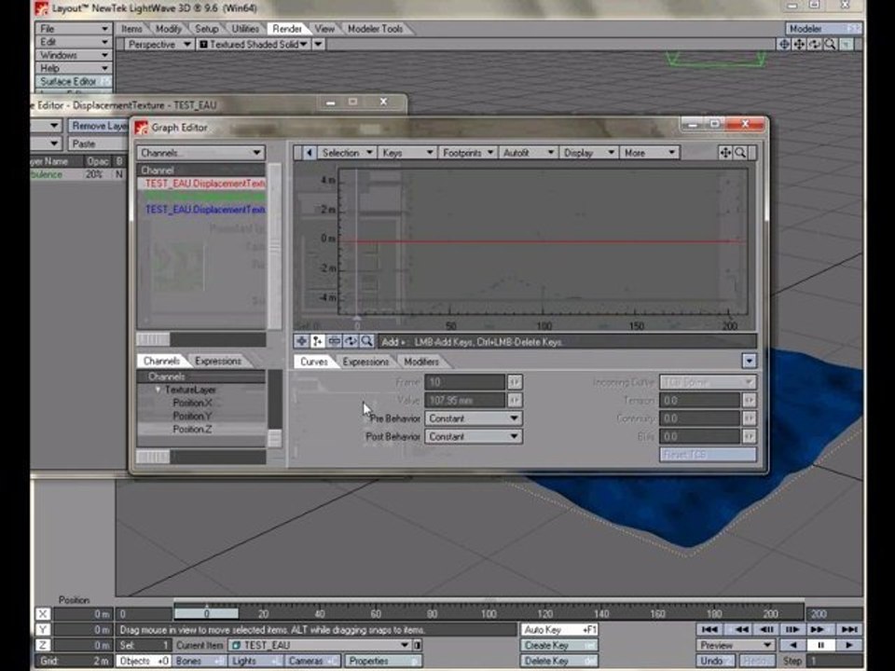This screenshot has width=895, height=671.
Task: Open the File menu
Action: click(73, 29)
